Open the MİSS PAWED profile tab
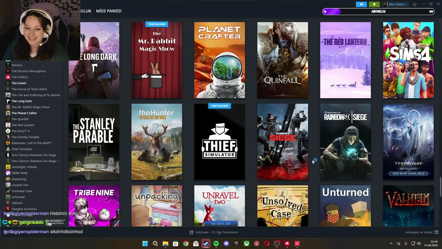The width and height of the screenshot is (442, 249). point(109,11)
